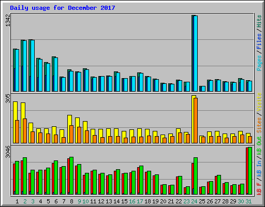Click the day 17 green kB Out bar
This screenshot has height=207, width=265.
pos(141,180)
